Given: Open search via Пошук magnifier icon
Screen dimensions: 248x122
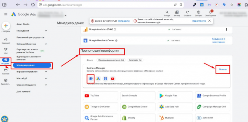Looking at the screenshot, I should click(167, 14).
